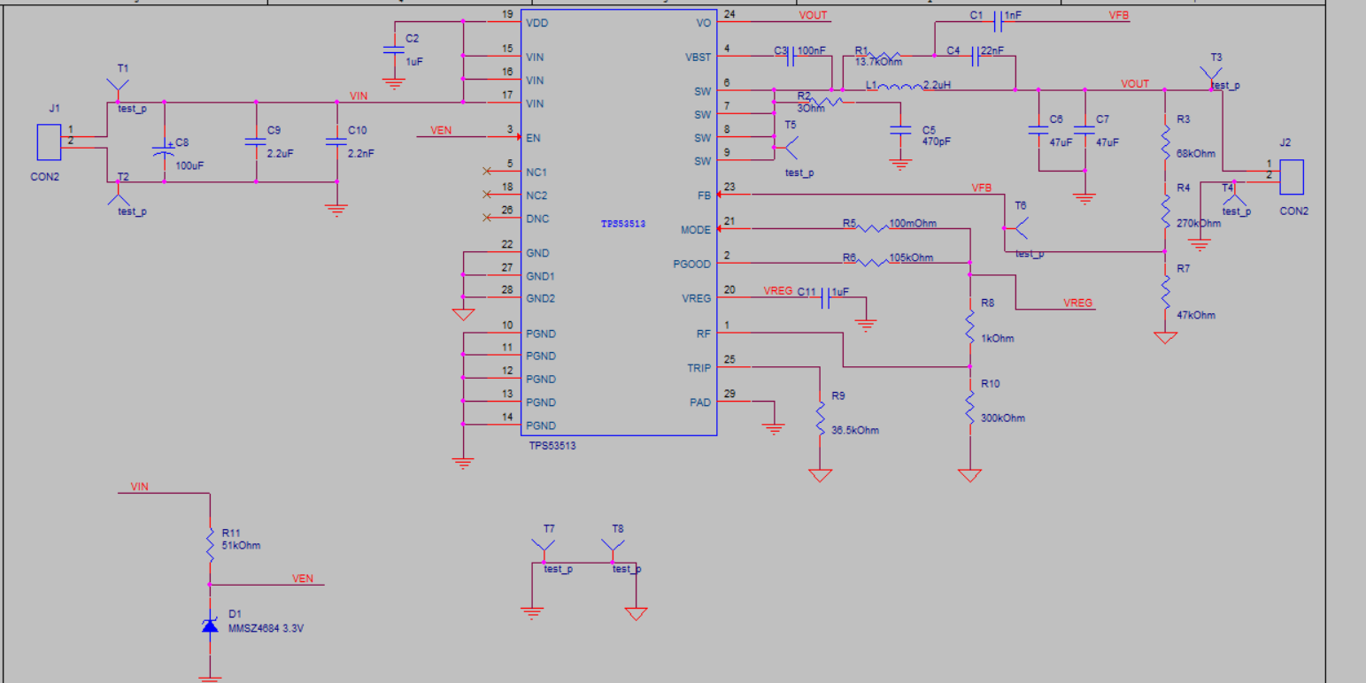Click resistor R8's zigzag symbol
Screen dimensions: 1366x683
pos(970,325)
